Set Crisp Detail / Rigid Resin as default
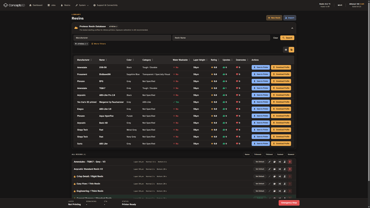Viewport: 370px width, 208px height. pos(260,176)
